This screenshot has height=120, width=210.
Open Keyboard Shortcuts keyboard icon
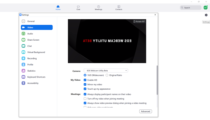23,77
